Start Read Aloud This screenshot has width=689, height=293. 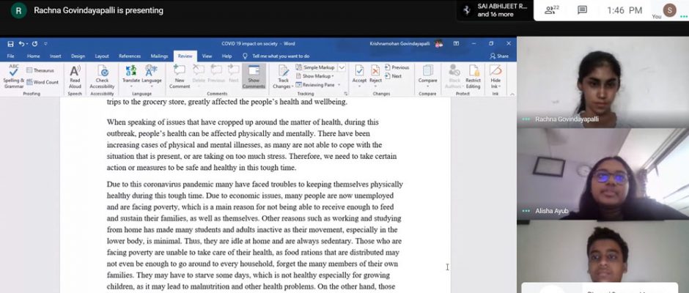click(x=75, y=76)
